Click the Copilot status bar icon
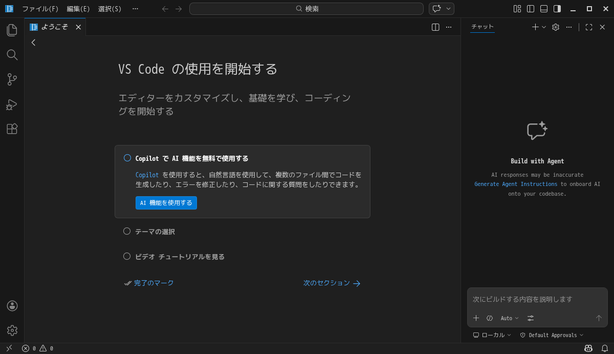Viewport: 614px width, 354px height. pyautogui.click(x=588, y=348)
